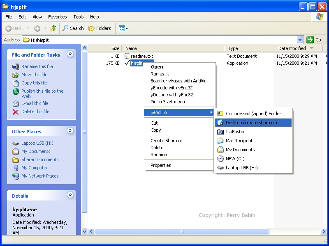Screen dimensions: 329x246
Task: Open the Views toolbar dropdown
Action: point(123,28)
